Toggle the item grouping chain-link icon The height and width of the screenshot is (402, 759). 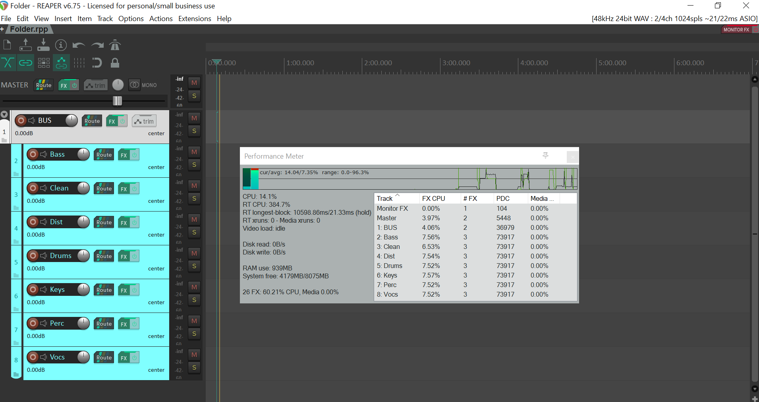pos(25,63)
